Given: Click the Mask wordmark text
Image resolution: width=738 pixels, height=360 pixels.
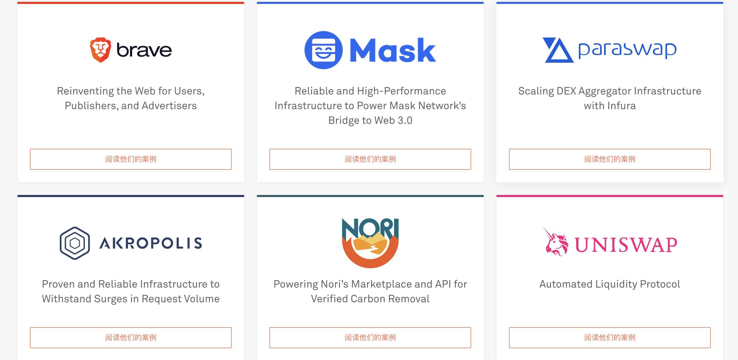Looking at the screenshot, I should 392,51.
